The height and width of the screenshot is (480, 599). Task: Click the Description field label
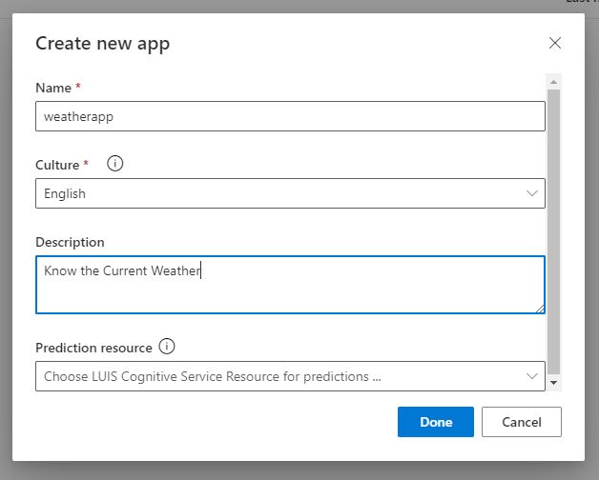[x=70, y=242]
